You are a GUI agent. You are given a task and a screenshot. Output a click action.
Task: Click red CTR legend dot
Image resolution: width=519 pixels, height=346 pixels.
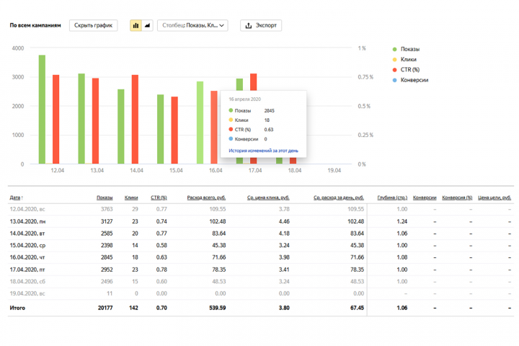pyautogui.click(x=394, y=70)
